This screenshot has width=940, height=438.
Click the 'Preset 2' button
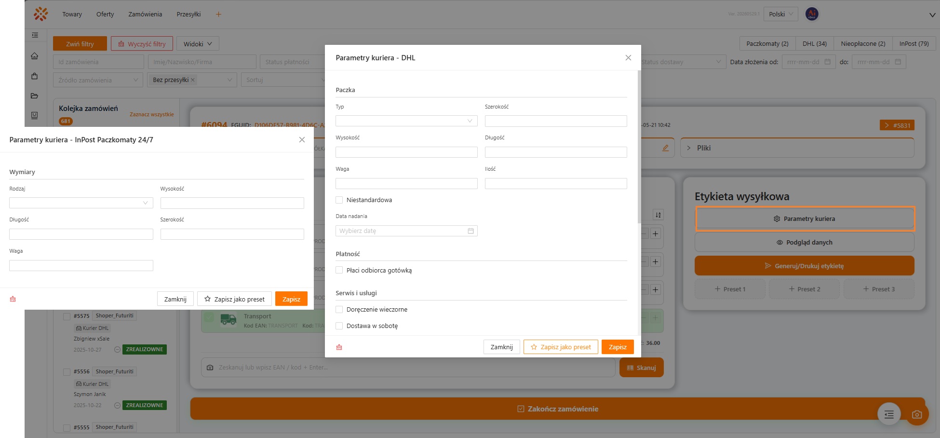(805, 289)
